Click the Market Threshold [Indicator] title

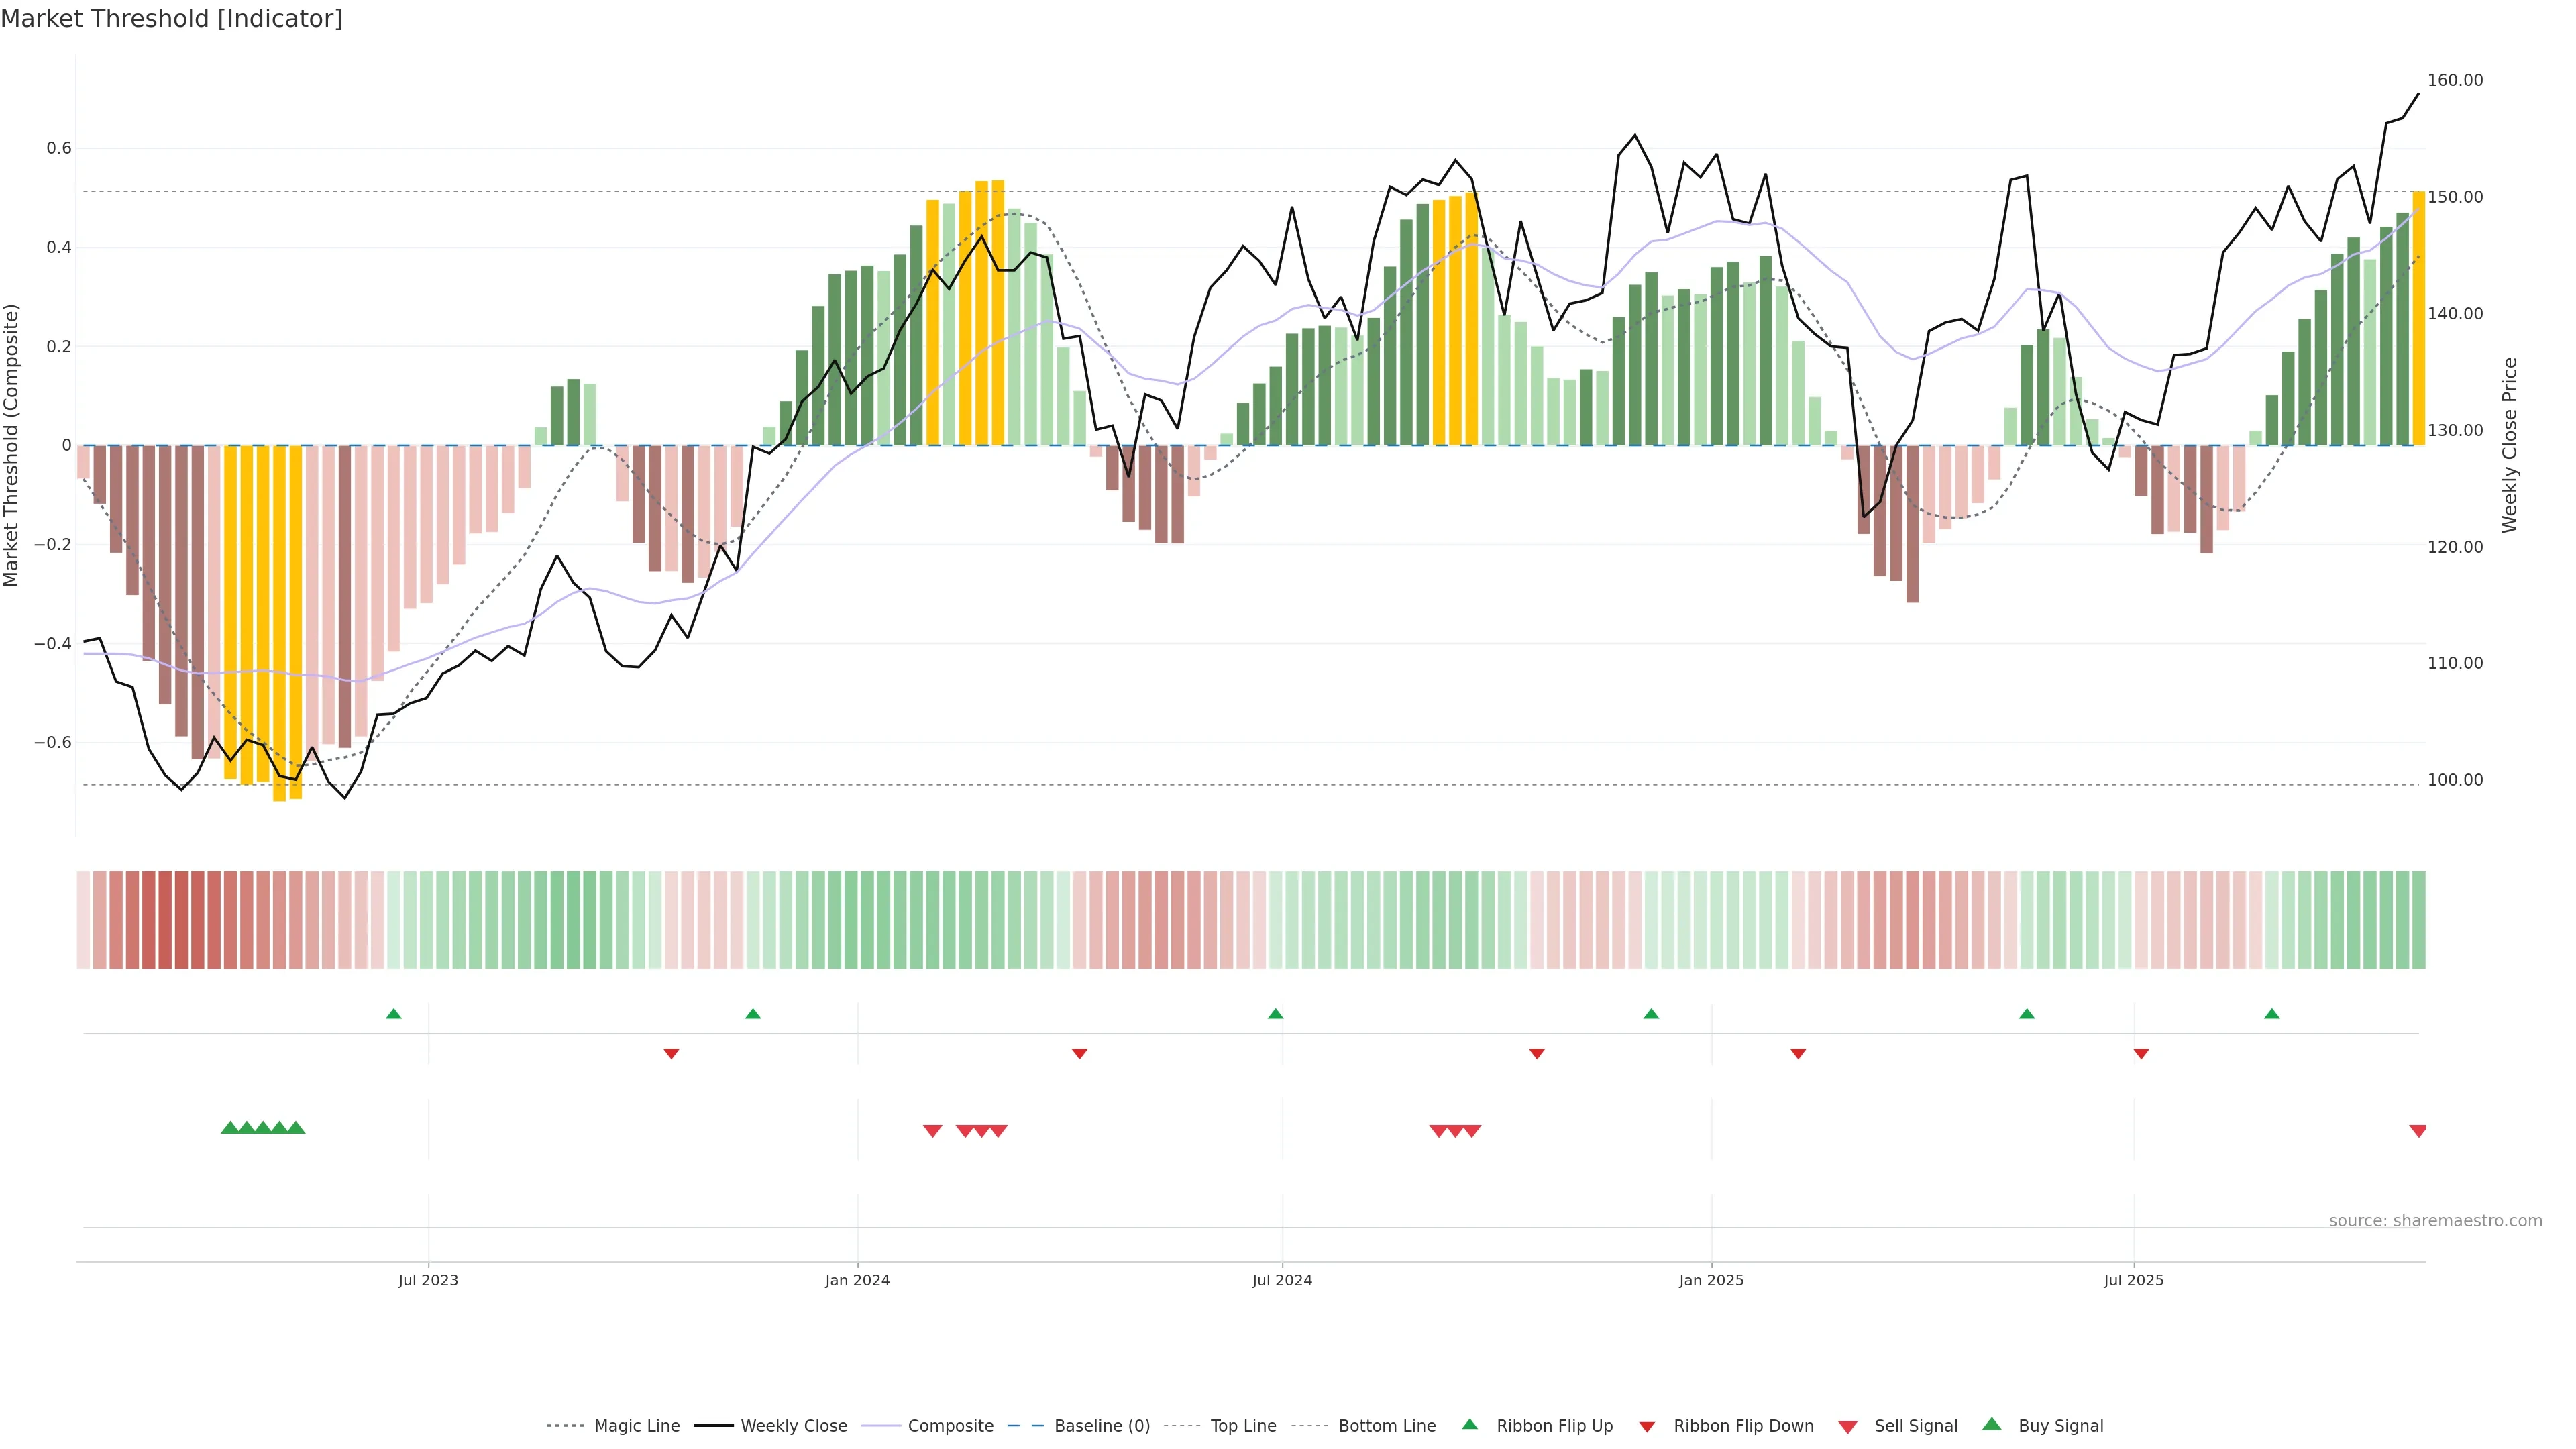[171, 18]
